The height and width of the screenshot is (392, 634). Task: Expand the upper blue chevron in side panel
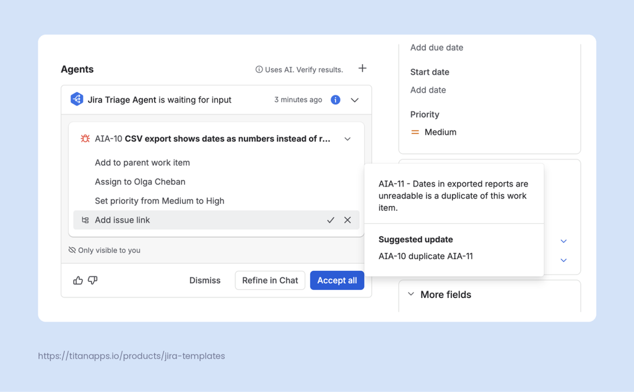coord(563,241)
